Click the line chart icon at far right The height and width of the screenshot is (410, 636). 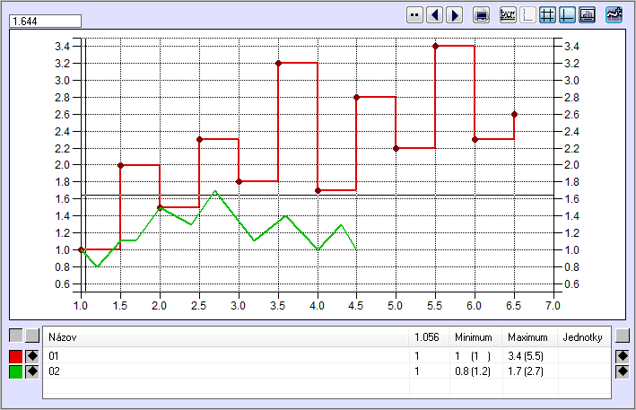coord(614,14)
